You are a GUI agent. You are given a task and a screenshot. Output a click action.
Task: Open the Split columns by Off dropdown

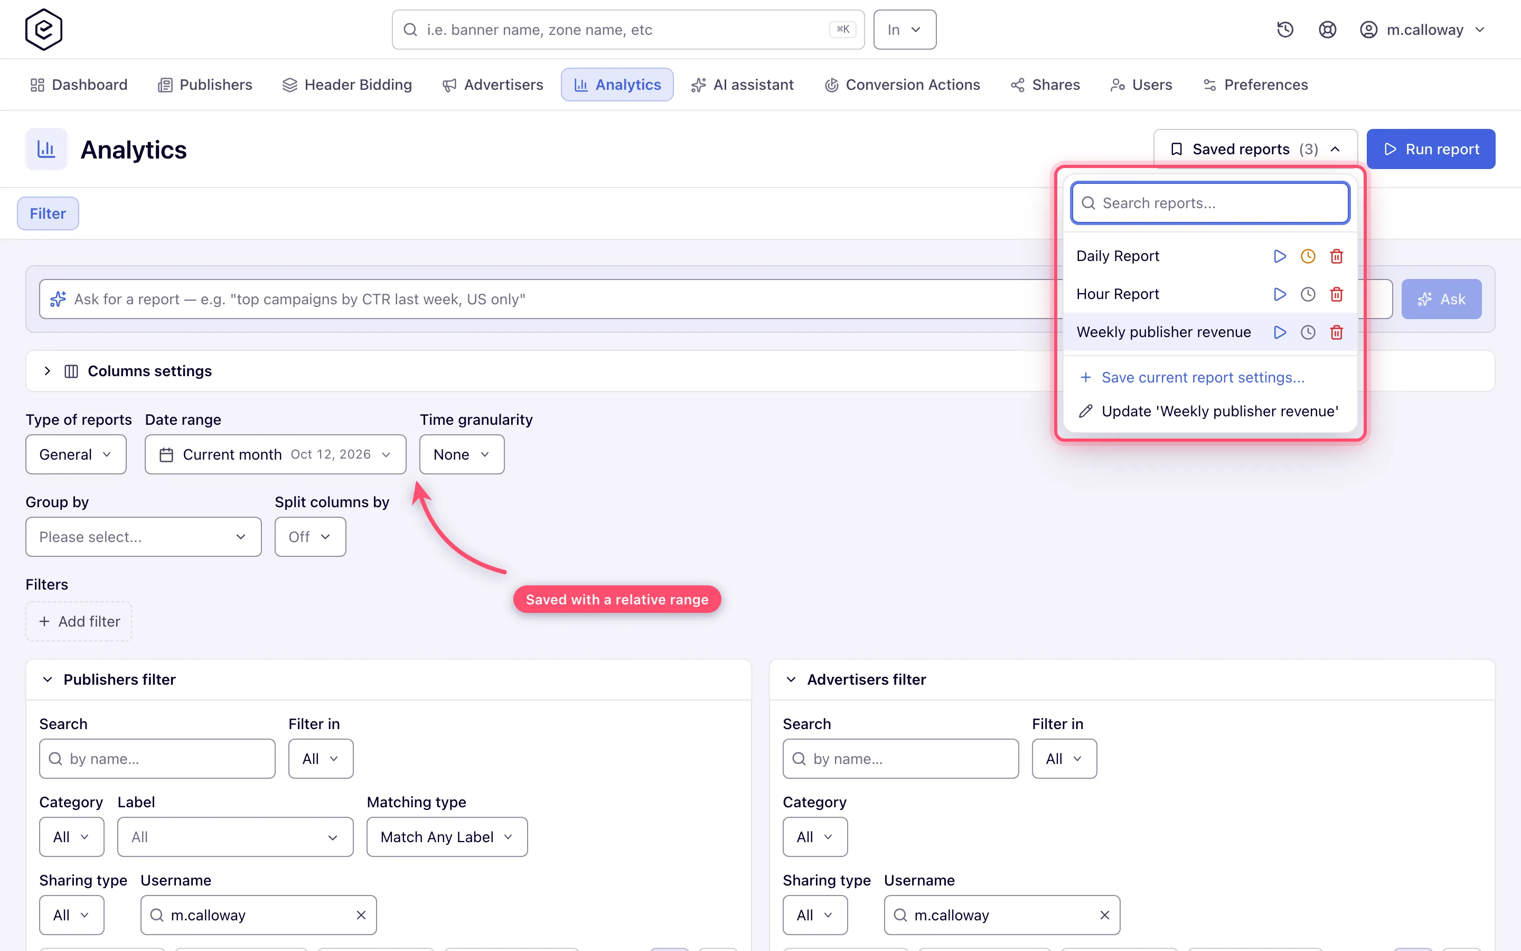310,536
